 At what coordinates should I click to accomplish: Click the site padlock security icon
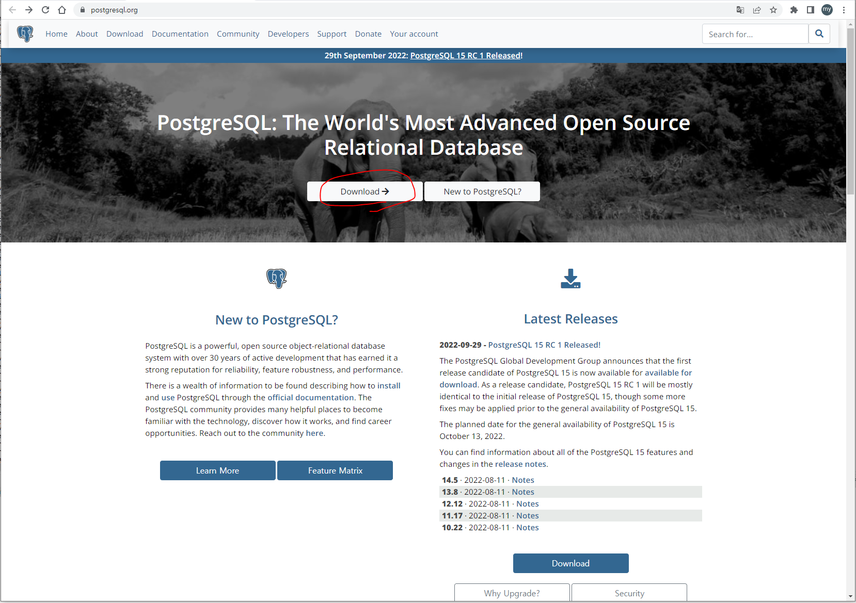point(83,10)
